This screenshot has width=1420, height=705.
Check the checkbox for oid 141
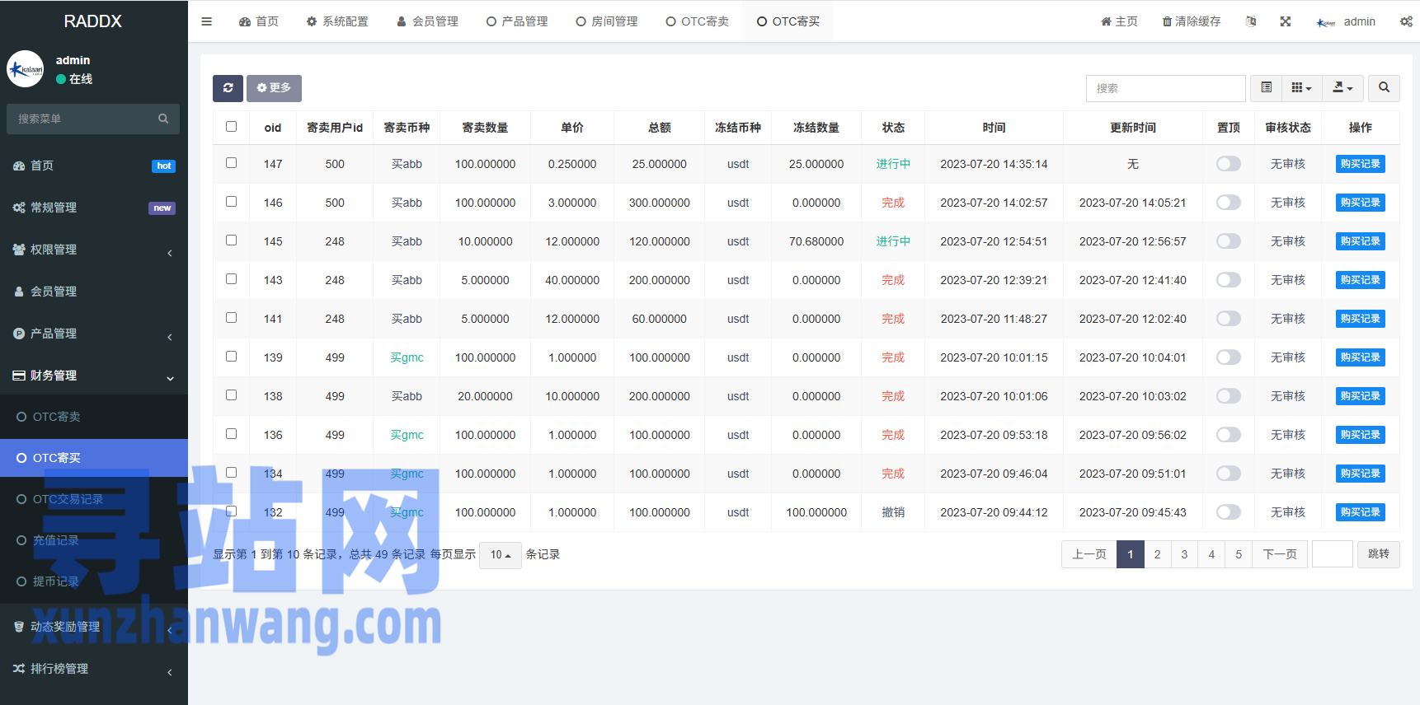click(231, 318)
